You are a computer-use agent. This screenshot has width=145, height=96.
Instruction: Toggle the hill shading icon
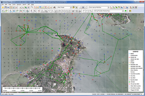(x=74, y=7)
